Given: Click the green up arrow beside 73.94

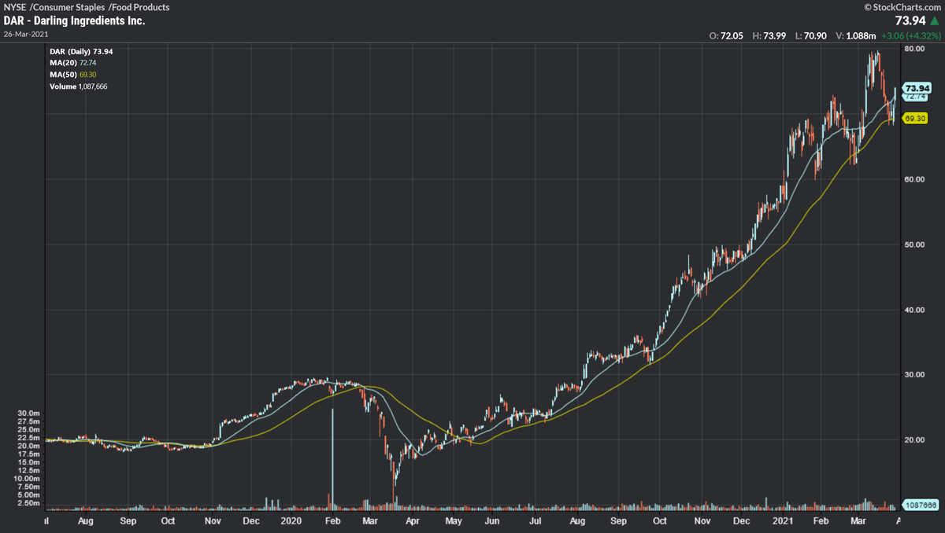Looking at the screenshot, I should (x=935, y=21).
